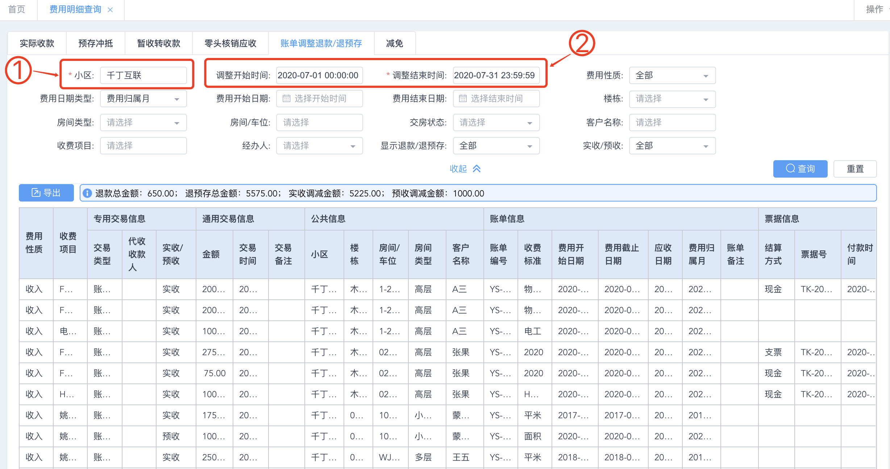Click the 查询 search button
The width and height of the screenshot is (890, 469).
800,169
